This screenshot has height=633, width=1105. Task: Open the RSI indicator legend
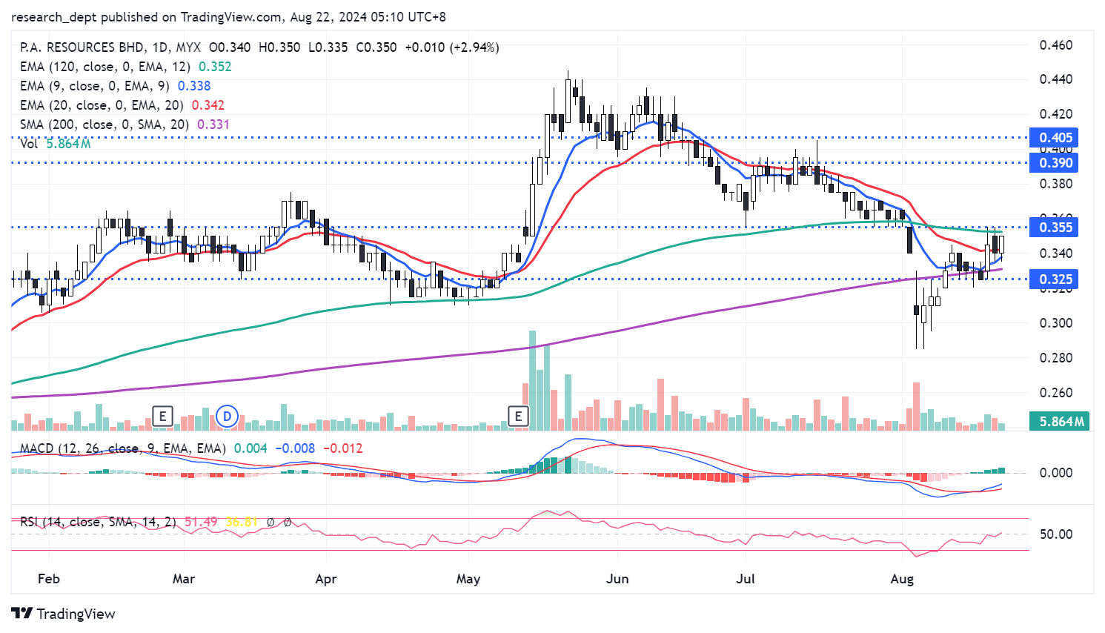coord(98,522)
